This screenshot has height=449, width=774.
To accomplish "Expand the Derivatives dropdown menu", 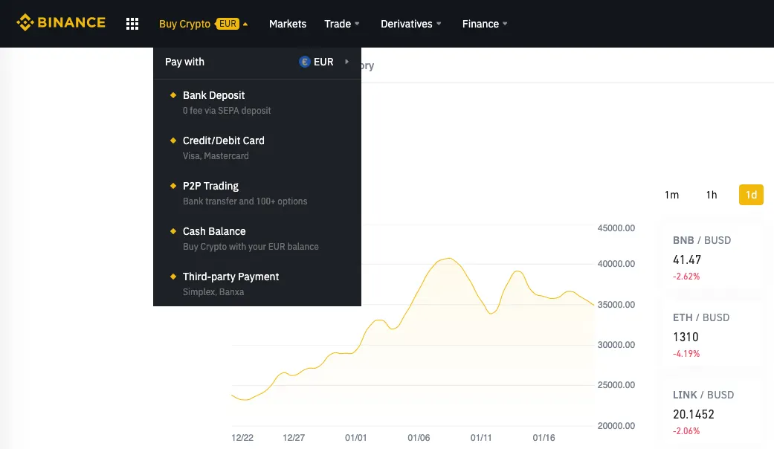I will coord(410,24).
